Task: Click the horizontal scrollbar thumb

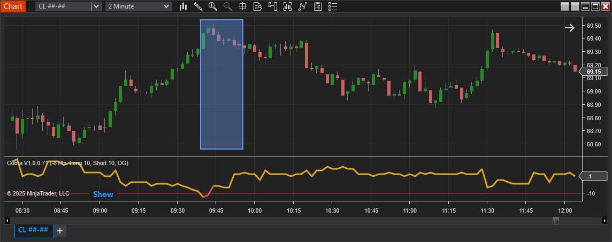Action: point(556,221)
